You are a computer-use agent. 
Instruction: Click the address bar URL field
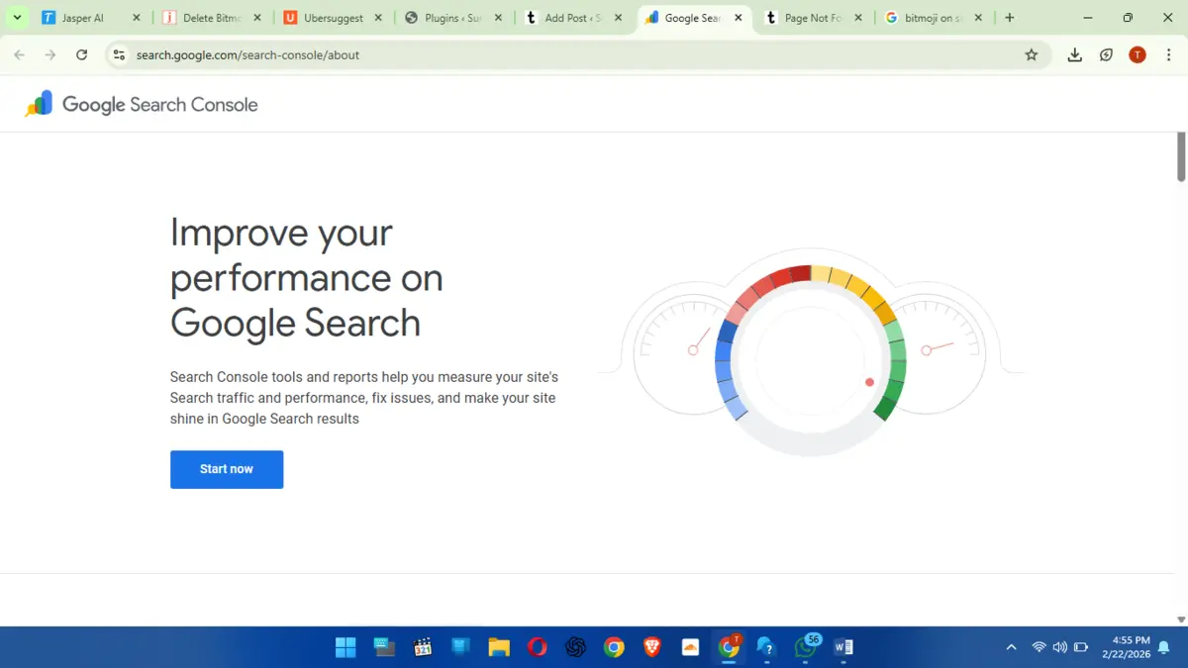[x=574, y=55]
